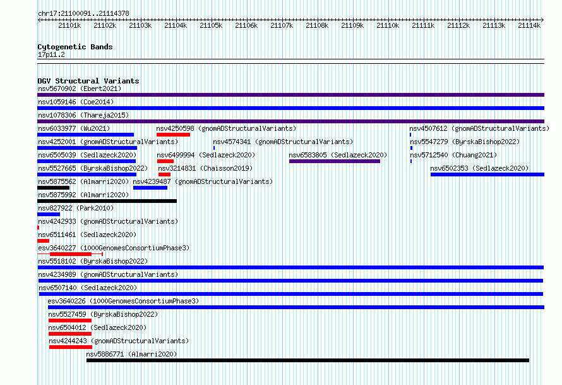Click the blue bar under nsv4252001
Image resolution: width=562 pixels, height=385 pixels.
(87, 148)
